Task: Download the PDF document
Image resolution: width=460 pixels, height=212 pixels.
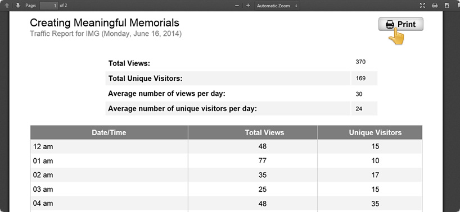Action: coord(447,6)
